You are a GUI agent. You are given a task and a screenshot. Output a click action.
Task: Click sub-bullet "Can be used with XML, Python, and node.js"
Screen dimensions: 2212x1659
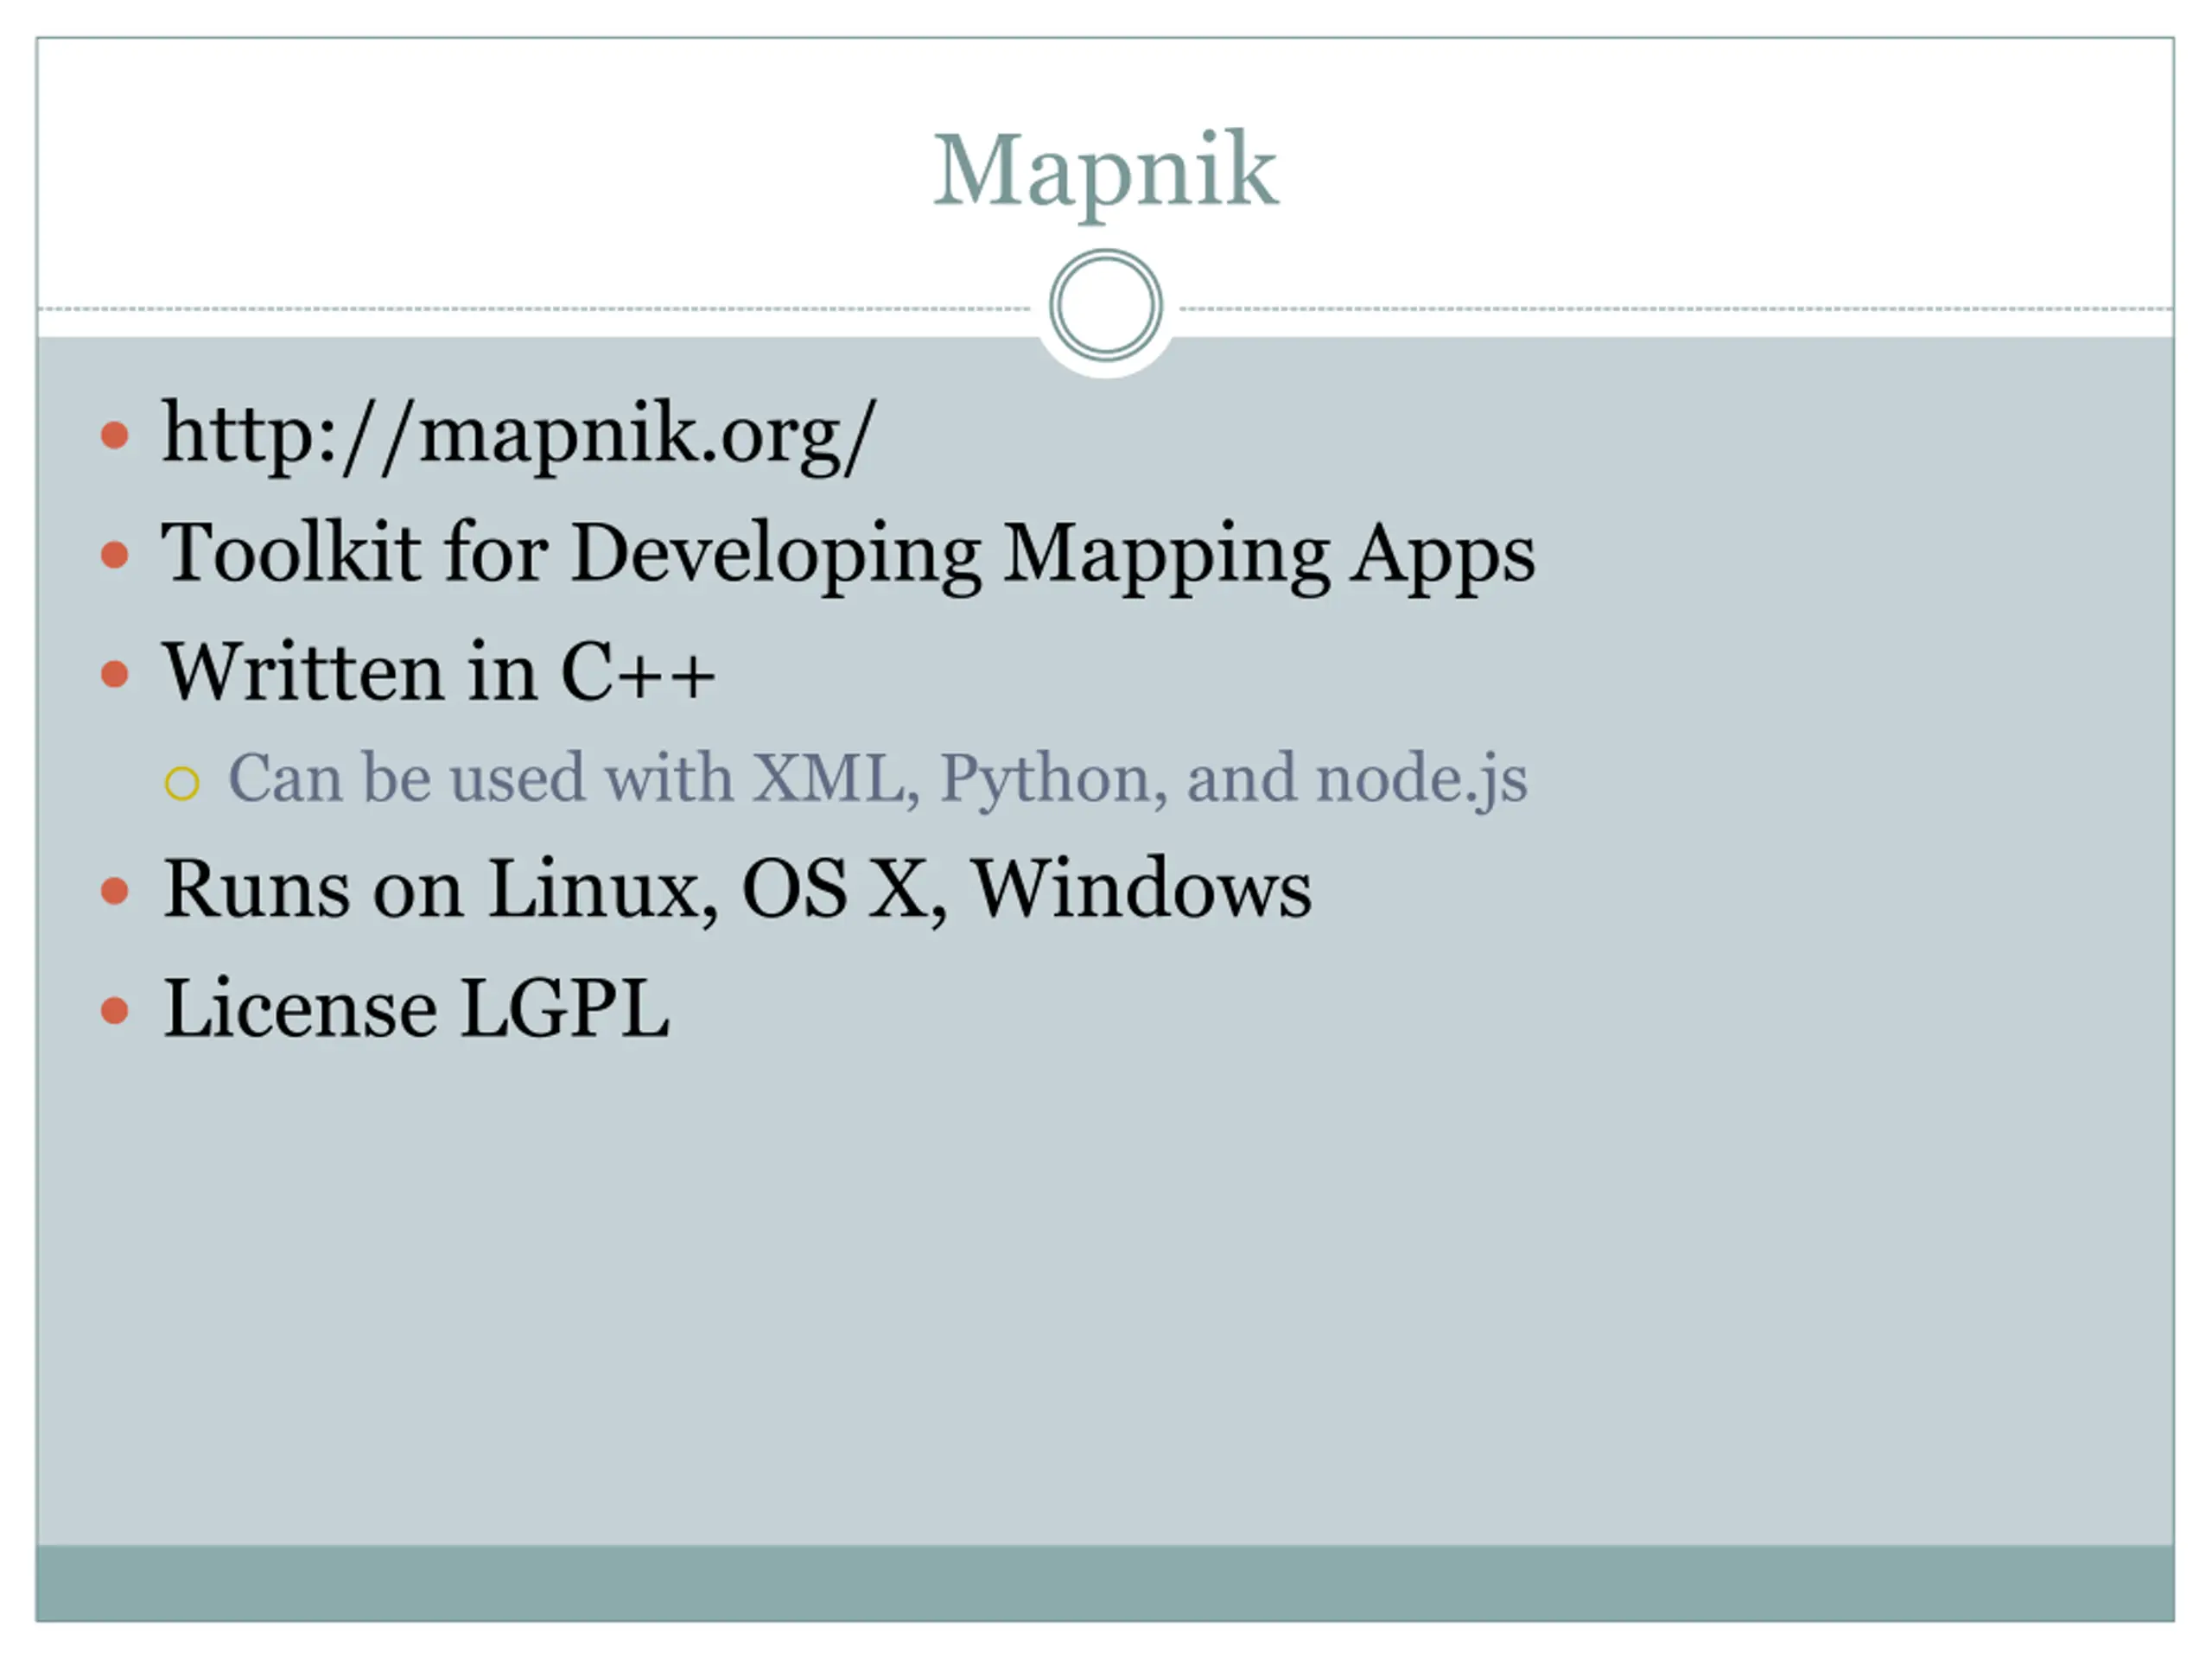[x=878, y=779]
